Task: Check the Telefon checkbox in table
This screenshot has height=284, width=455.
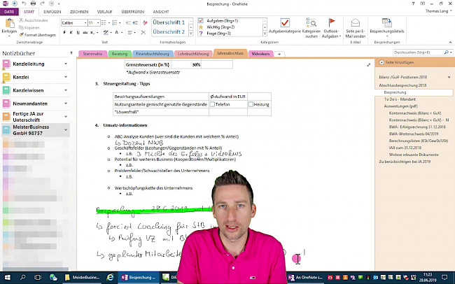Action: tap(213, 104)
